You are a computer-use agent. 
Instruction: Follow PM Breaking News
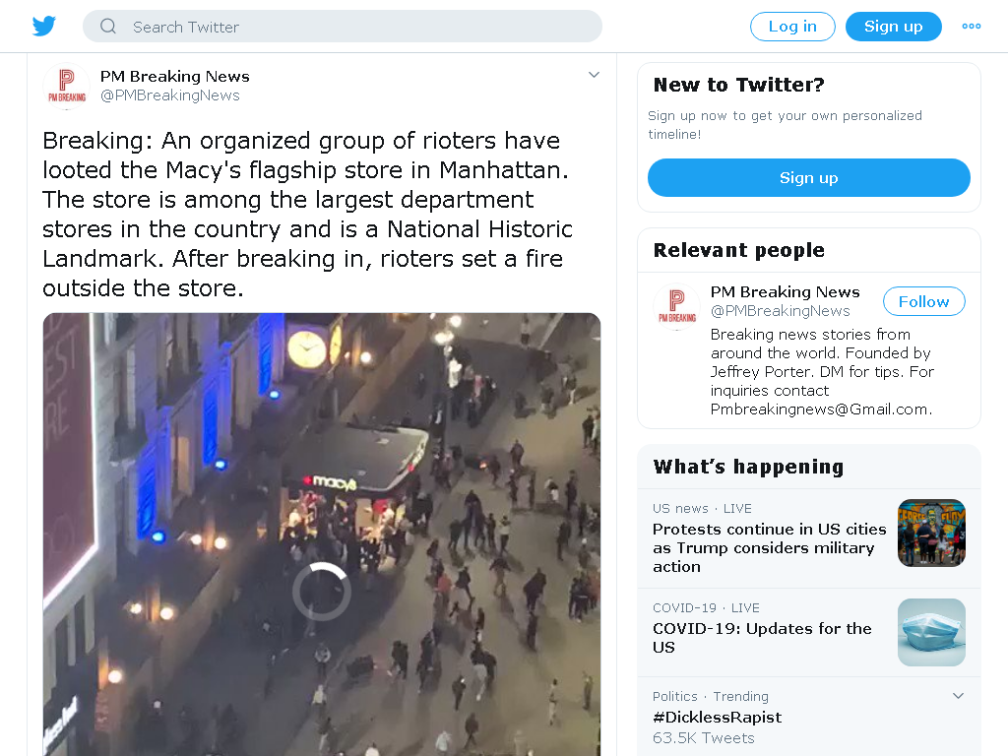(x=923, y=301)
